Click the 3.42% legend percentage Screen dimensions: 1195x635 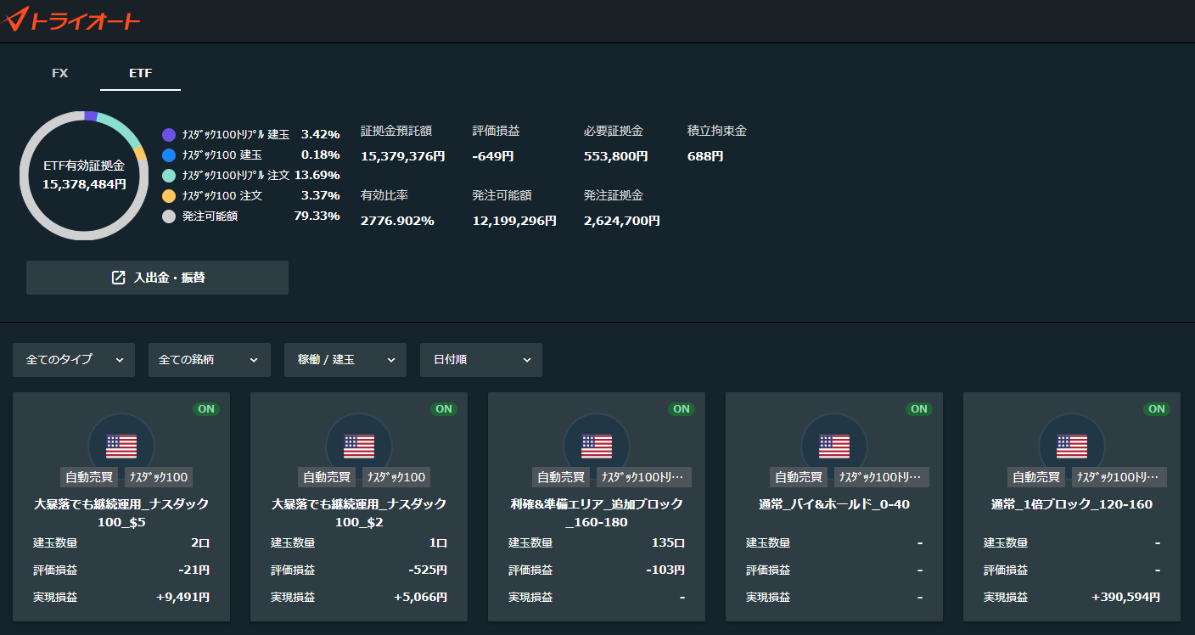pyautogui.click(x=321, y=134)
